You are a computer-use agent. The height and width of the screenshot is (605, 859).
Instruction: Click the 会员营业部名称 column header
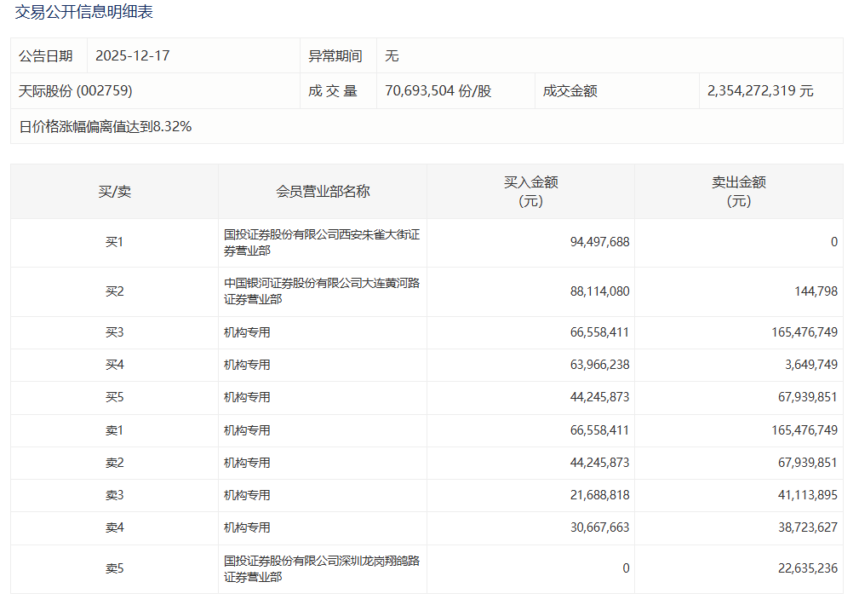pyautogui.click(x=323, y=192)
